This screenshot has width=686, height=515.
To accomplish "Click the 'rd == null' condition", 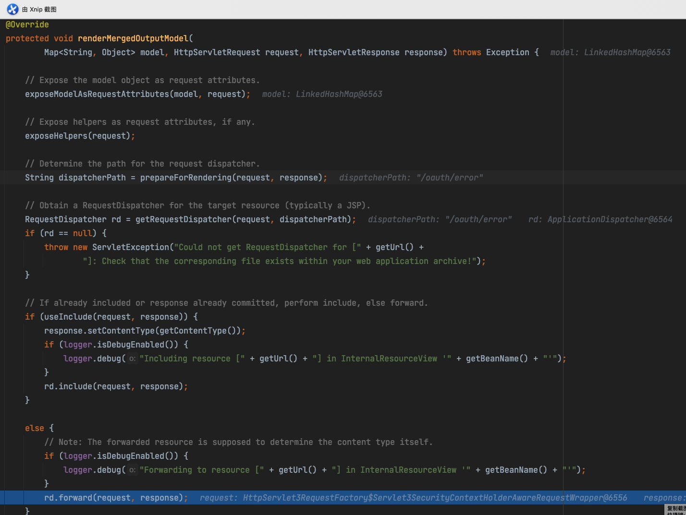I will [x=68, y=233].
